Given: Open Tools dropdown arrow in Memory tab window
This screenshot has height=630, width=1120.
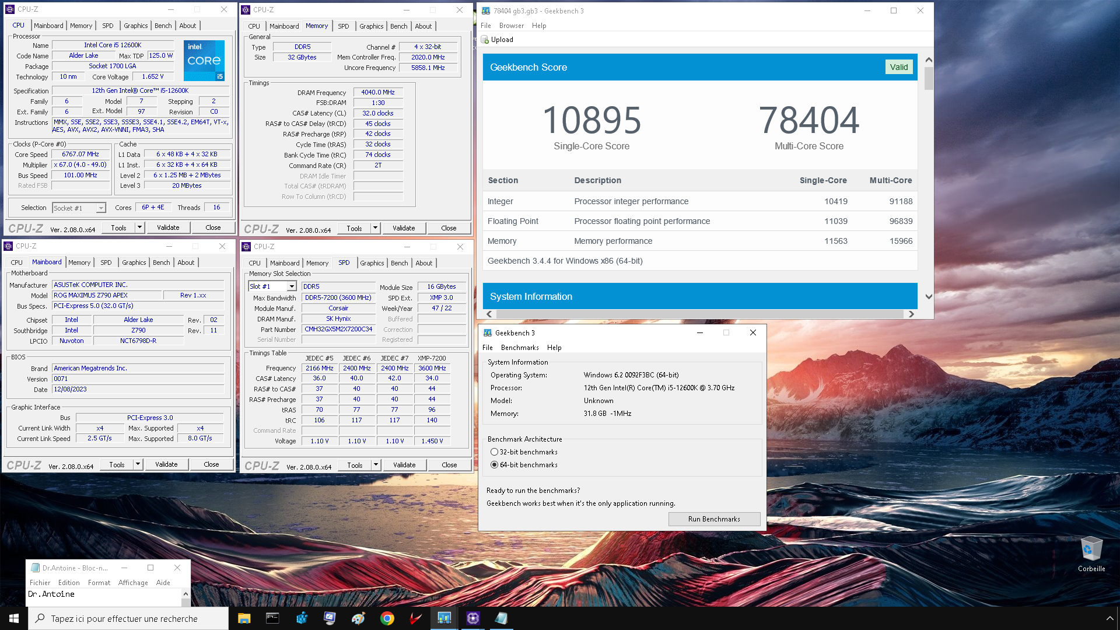Looking at the screenshot, I should (x=375, y=228).
